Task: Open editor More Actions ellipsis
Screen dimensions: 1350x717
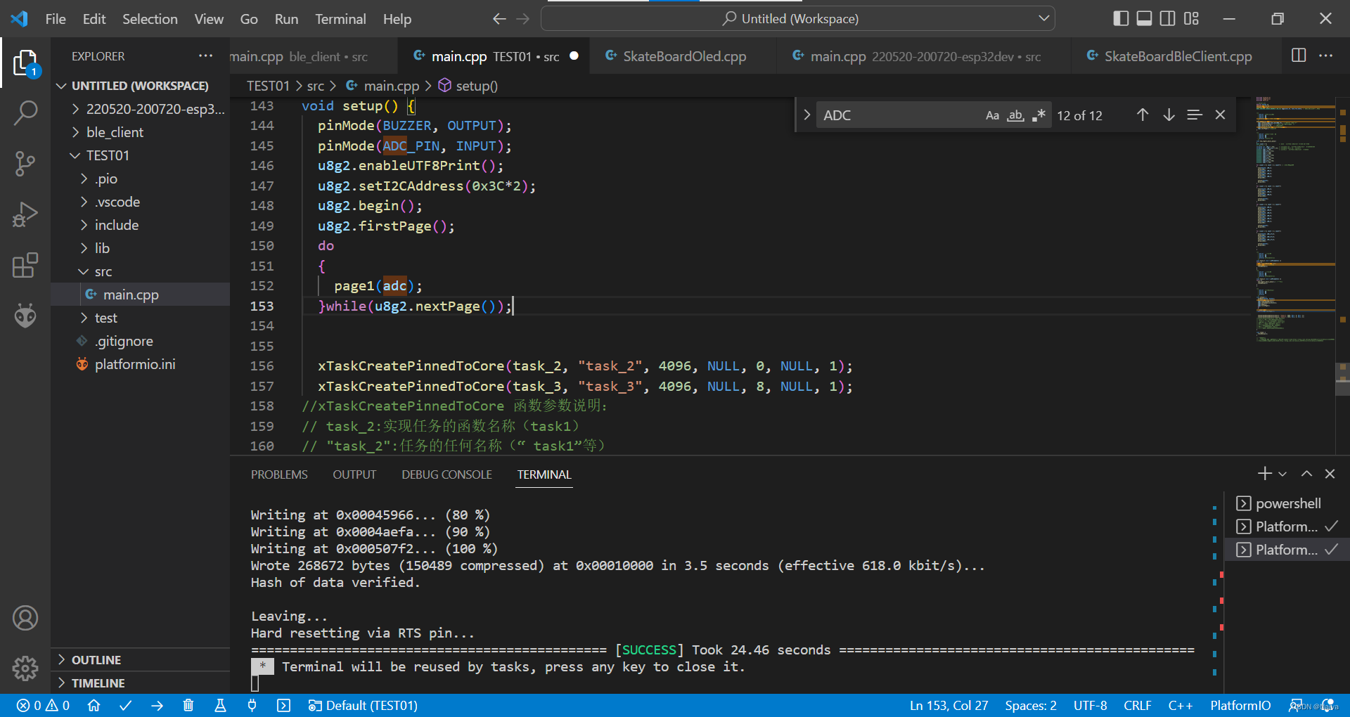Action: coord(1325,56)
